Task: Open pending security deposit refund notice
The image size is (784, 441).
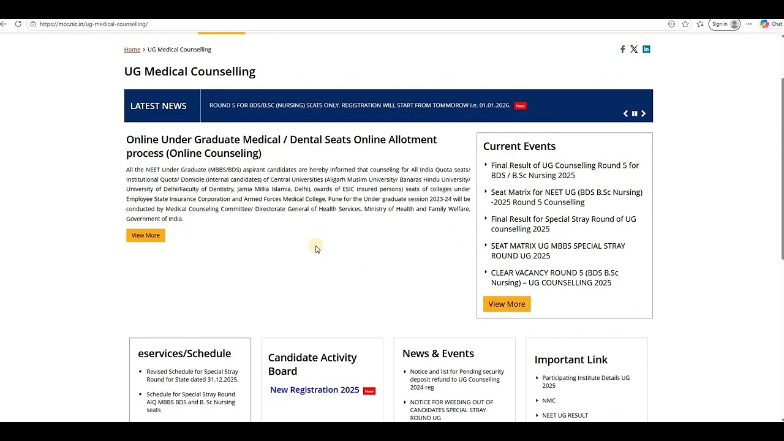Action: (x=457, y=379)
